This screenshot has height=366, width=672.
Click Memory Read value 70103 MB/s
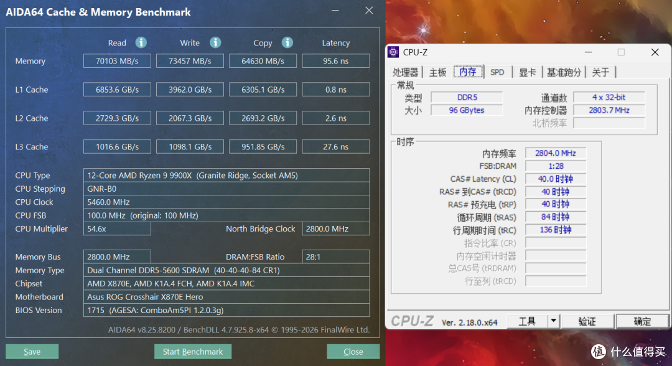[117, 61]
